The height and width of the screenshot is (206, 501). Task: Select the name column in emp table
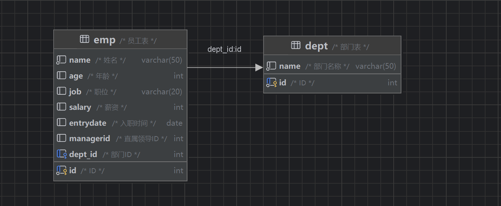point(80,60)
